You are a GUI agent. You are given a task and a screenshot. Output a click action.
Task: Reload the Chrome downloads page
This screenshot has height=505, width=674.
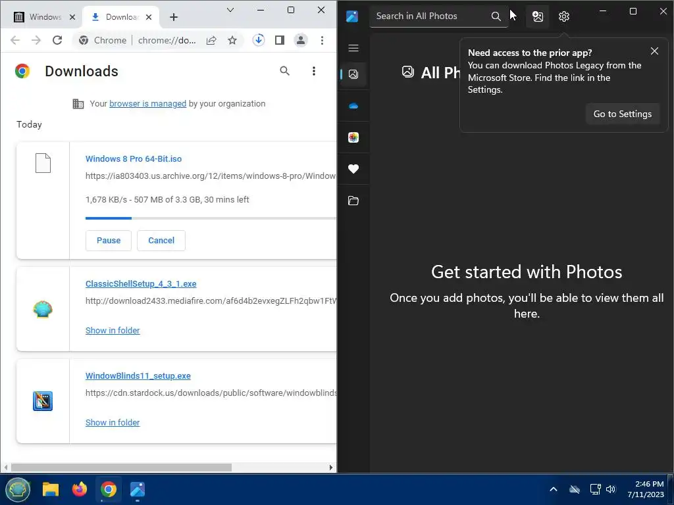pyautogui.click(x=57, y=40)
